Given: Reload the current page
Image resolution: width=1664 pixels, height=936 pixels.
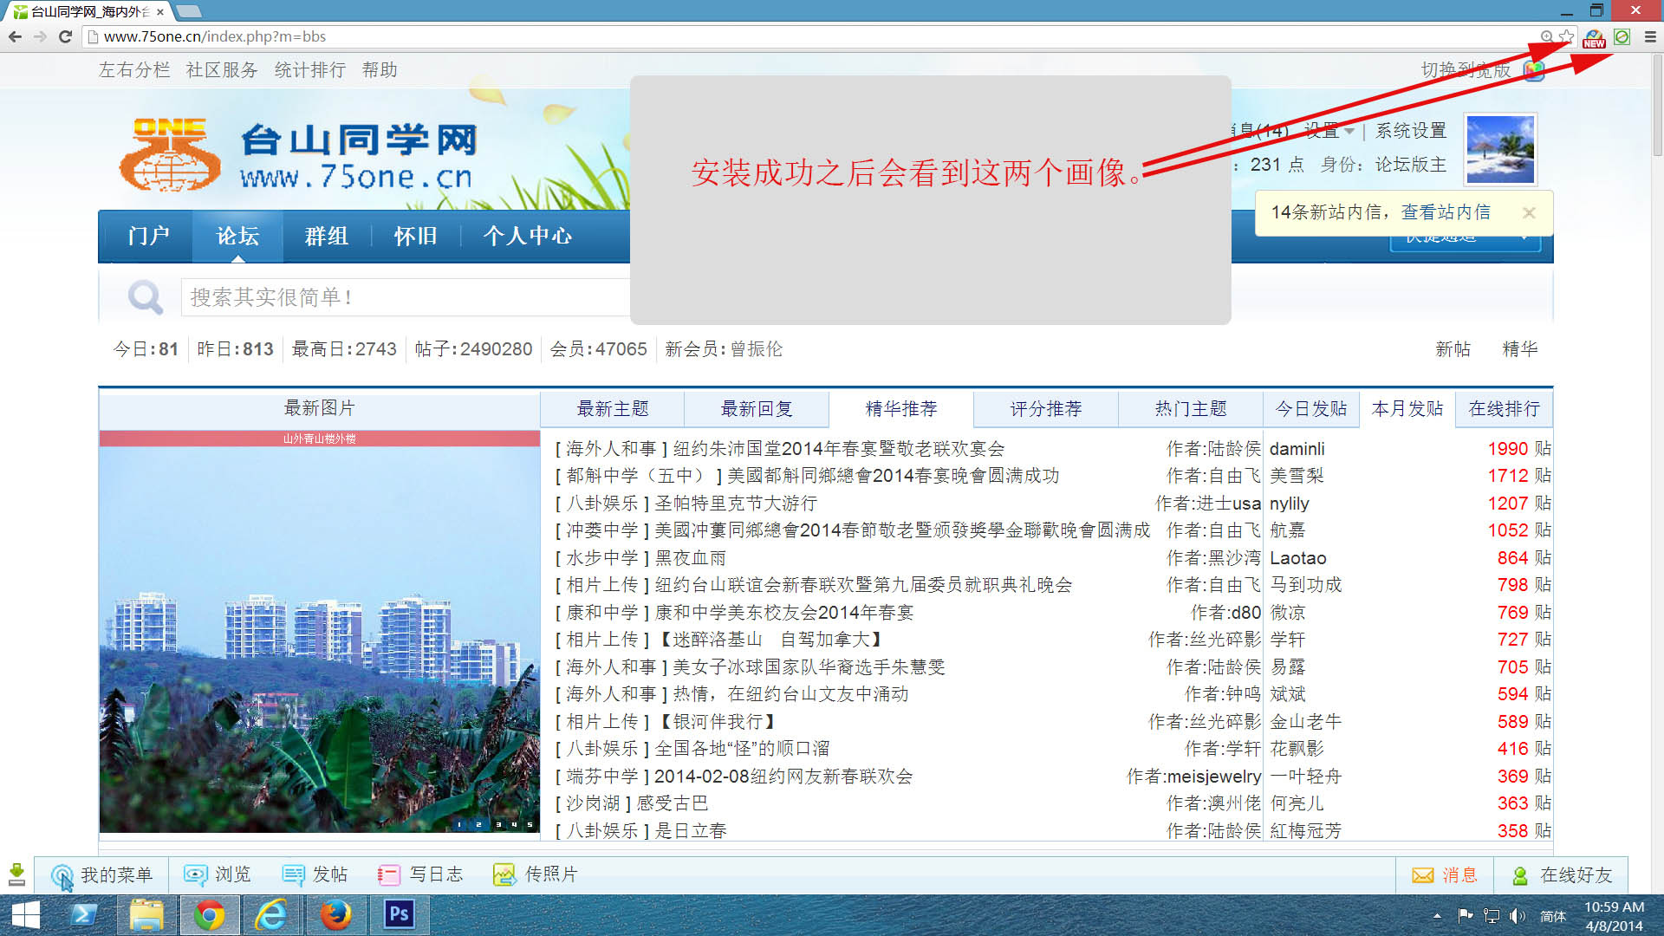Looking at the screenshot, I should click(x=65, y=36).
